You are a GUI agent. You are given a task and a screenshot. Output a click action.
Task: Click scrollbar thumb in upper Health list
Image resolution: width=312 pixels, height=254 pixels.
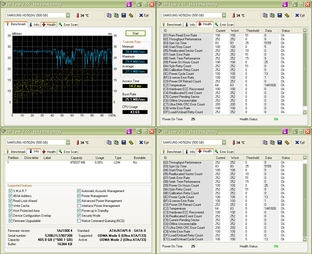click(305, 69)
